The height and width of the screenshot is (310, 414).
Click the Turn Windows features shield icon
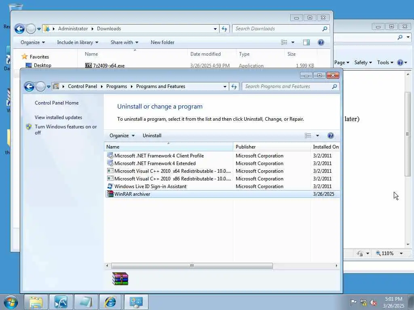(x=29, y=127)
